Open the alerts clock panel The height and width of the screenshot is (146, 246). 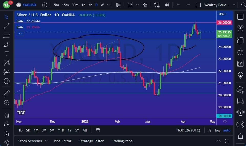(240, 29)
